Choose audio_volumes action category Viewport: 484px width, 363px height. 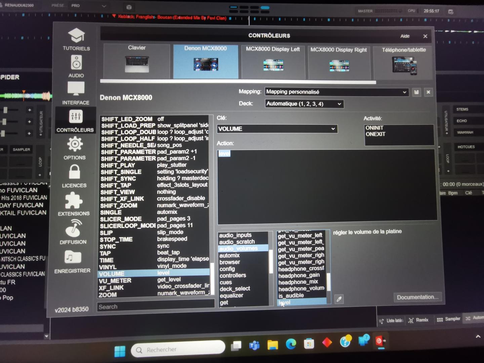click(x=243, y=248)
